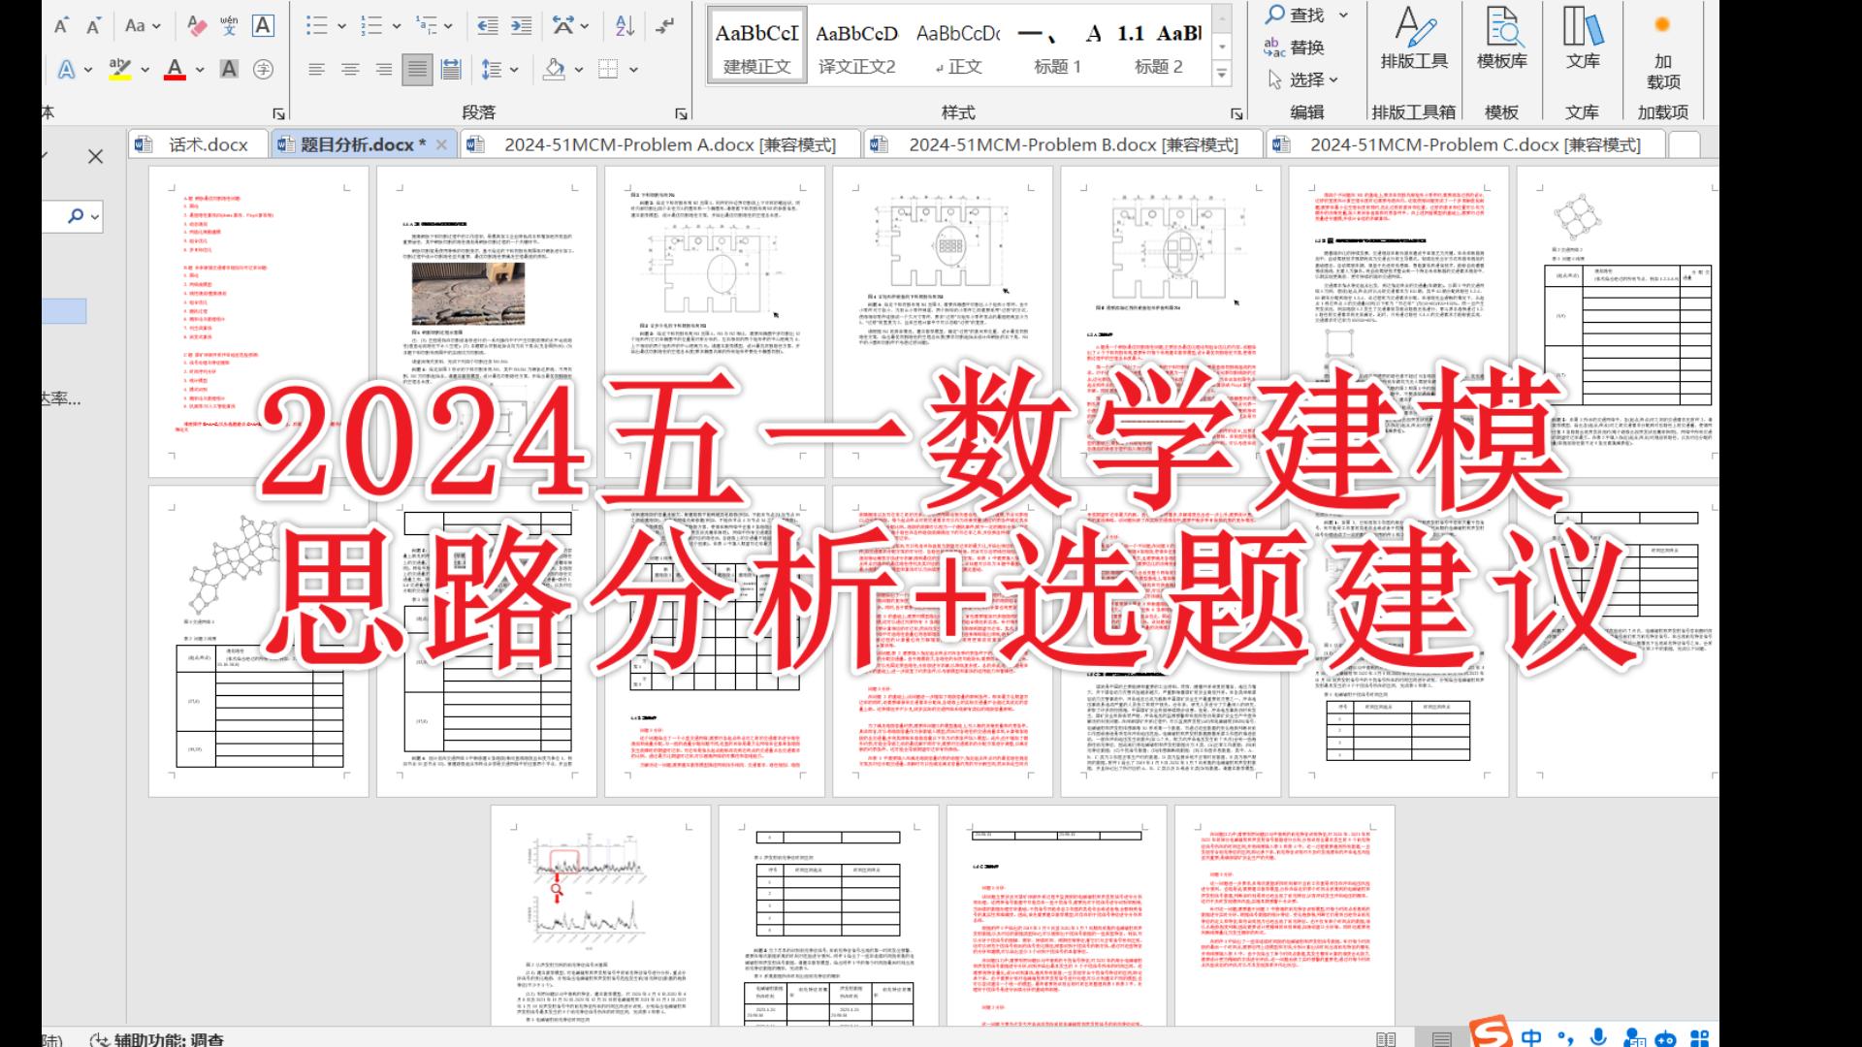Open 加载项 add-ins
1862x1047 pixels.
pos(1663,53)
